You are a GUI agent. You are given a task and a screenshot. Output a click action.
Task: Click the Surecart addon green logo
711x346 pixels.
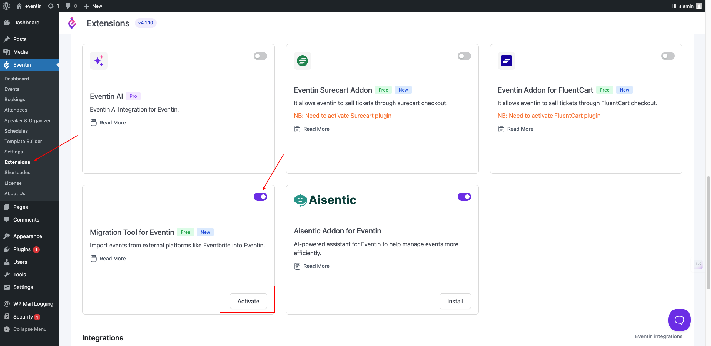click(x=303, y=61)
